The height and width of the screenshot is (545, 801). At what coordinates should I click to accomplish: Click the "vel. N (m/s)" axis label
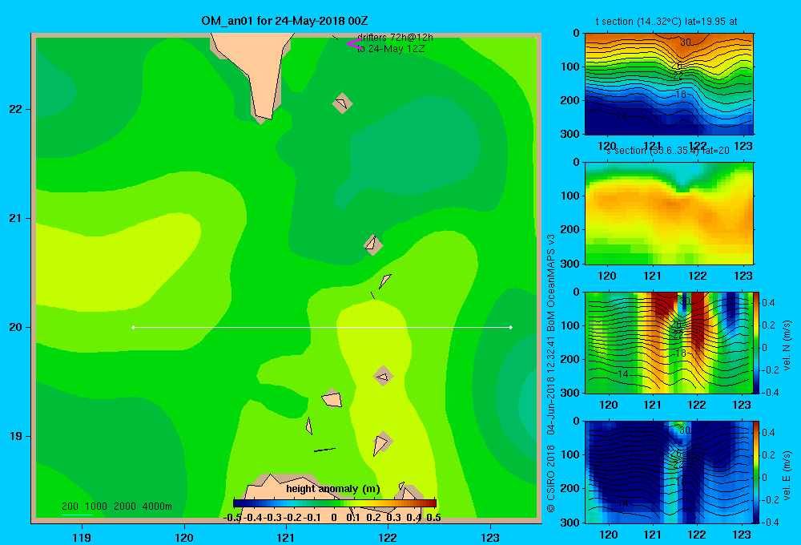coord(787,345)
